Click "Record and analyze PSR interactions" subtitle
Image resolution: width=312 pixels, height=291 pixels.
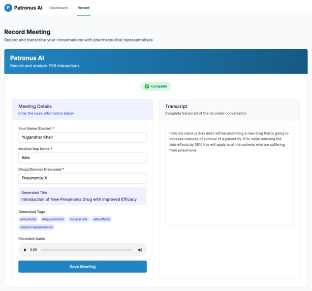[45, 66]
